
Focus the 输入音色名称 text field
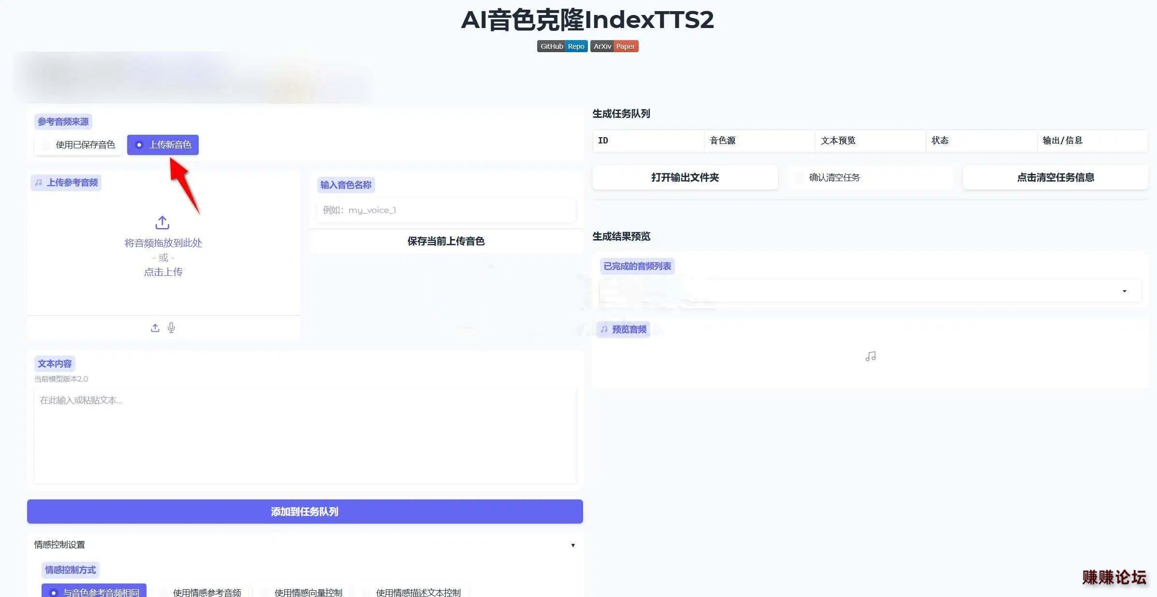tap(446, 210)
